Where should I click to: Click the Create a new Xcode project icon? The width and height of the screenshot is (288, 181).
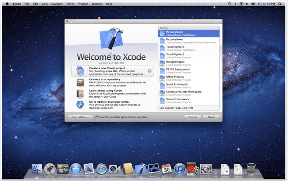[x=80, y=71]
